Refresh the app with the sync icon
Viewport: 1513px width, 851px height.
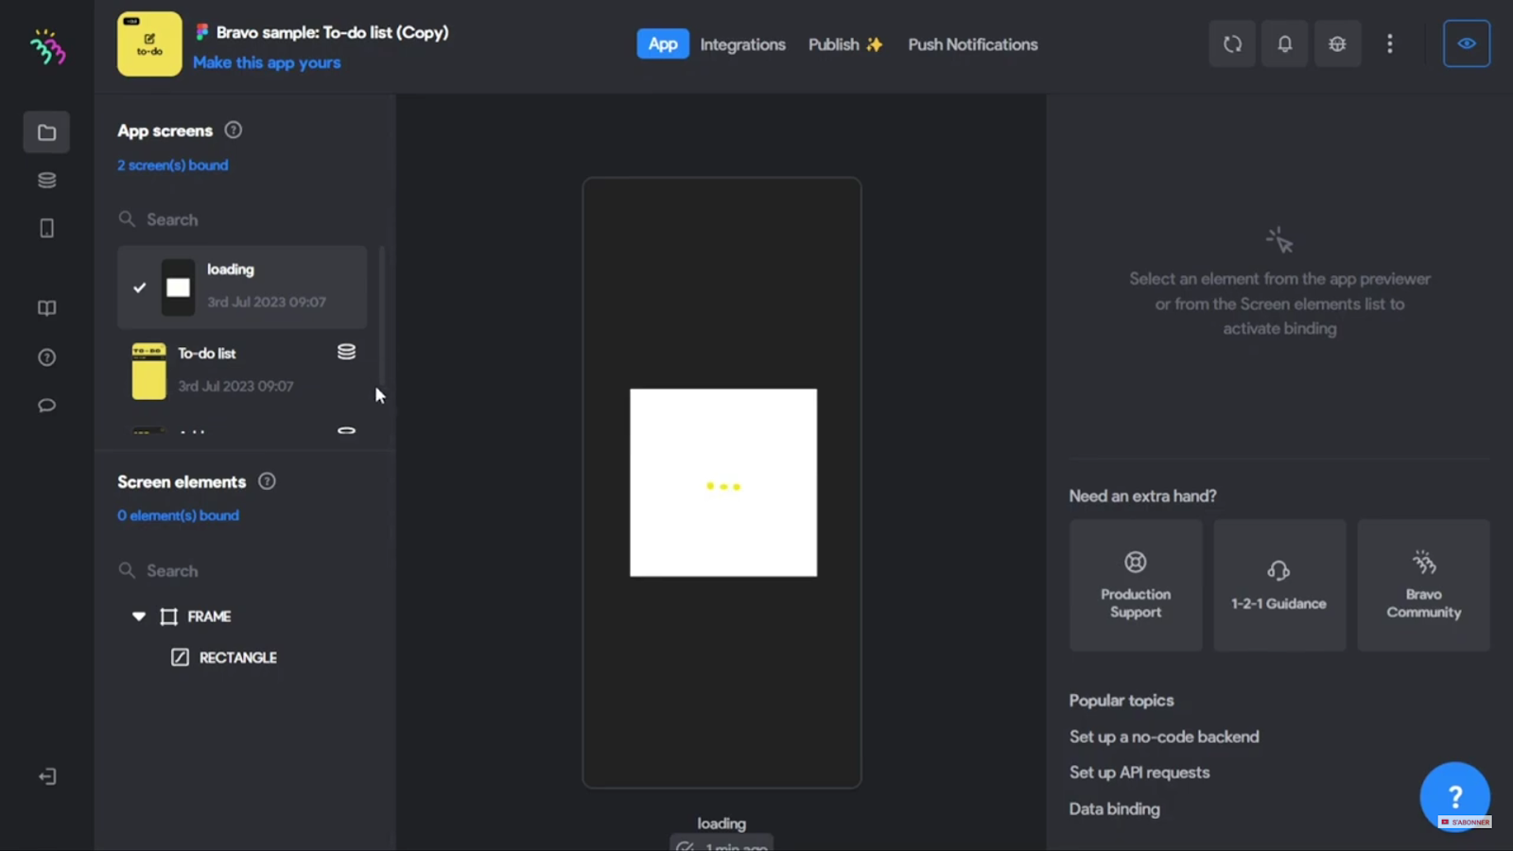coord(1231,43)
